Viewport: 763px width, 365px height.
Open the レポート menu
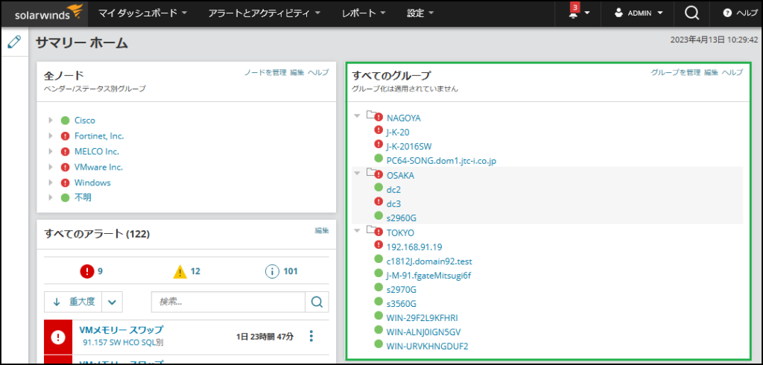(364, 13)
